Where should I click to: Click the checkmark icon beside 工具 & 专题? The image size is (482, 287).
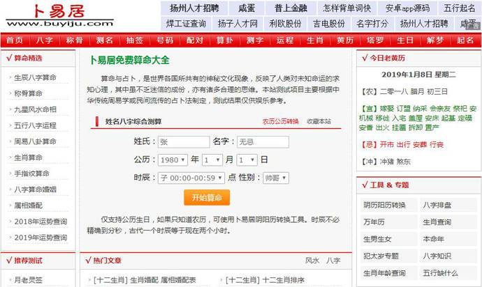coord(365,185)
